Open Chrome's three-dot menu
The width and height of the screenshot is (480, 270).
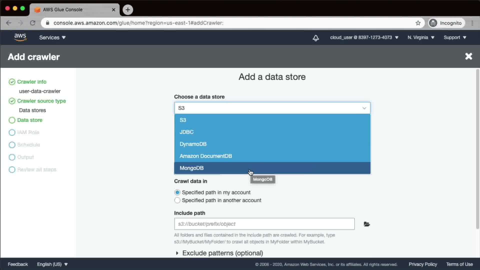click(x=472, y=23)
